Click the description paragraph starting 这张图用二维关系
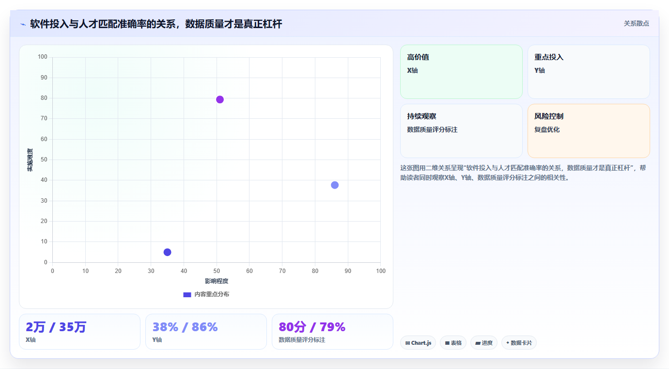The image size is (669, 369). click(523, 173)
